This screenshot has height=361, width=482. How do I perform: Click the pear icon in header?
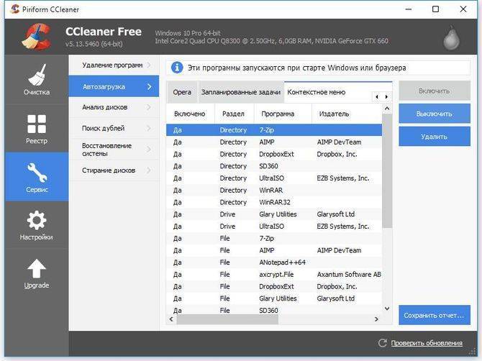(x=451, y=38)
